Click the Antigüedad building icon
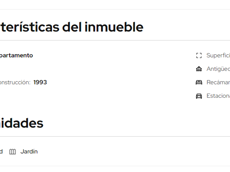This screenshot has width=230, height=172. pos(199,69)
